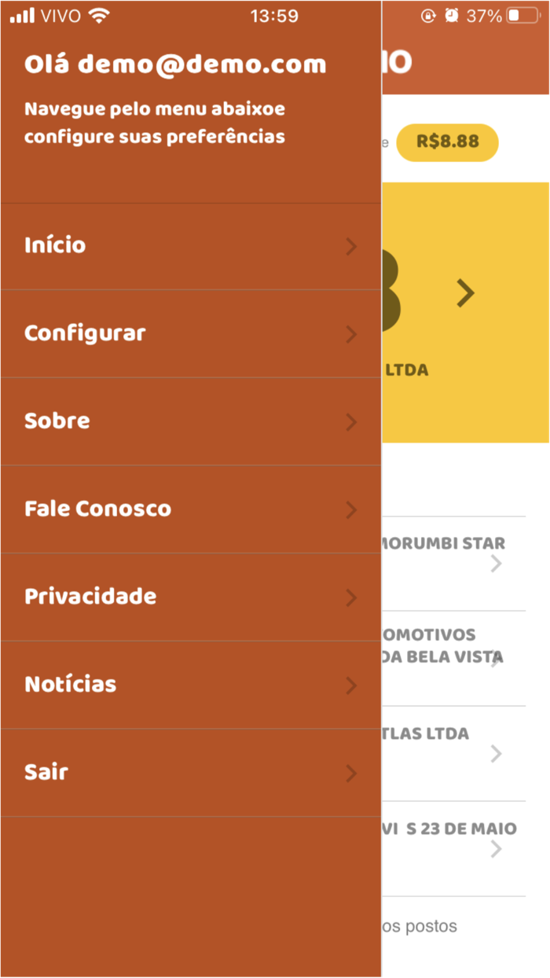
Task: Open the MORUMBI STAR station entry
Action: coord(496,563)
